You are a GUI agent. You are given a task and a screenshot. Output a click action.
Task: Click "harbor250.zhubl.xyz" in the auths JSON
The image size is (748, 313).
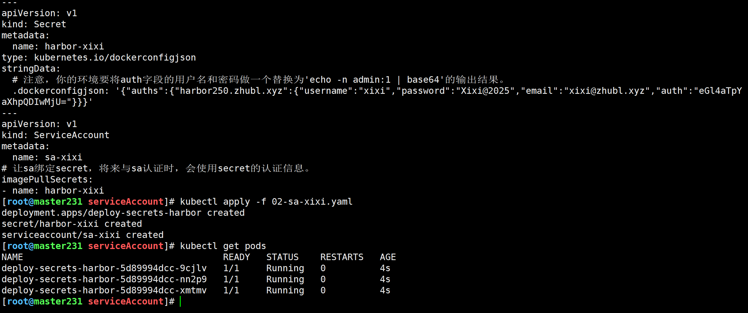coord(231,91)
